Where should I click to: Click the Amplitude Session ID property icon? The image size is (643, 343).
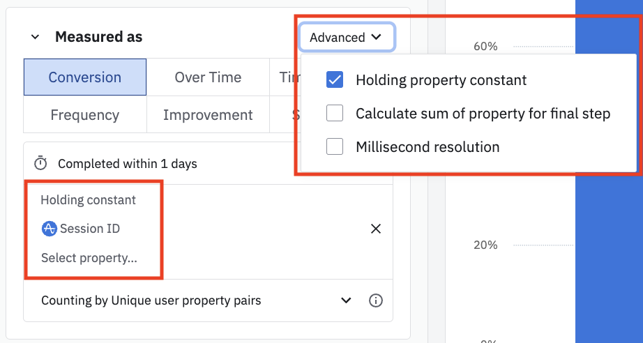coord(49,228)
